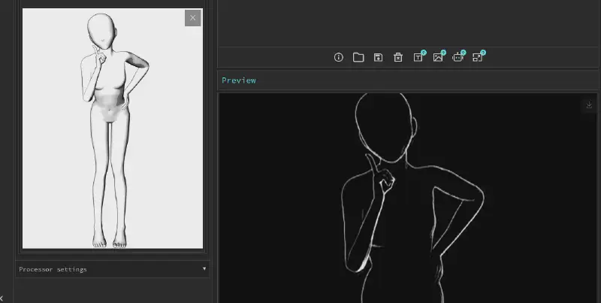Viewport: 601px width, 303px height.
Task: Click the vertical divider between the two panels
Action: [x=213, y=150]
